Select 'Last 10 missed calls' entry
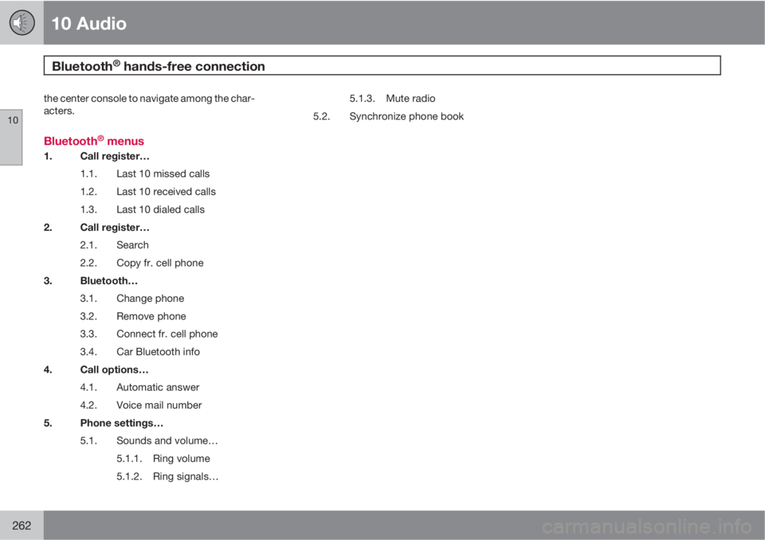The width and height of the screenshot is (765, 540). click(x=163, y=174)
